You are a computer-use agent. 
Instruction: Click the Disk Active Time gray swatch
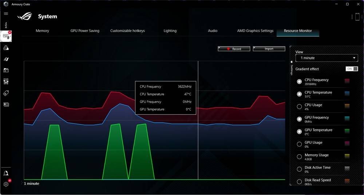pyautogui.click(x=347, y=169)
